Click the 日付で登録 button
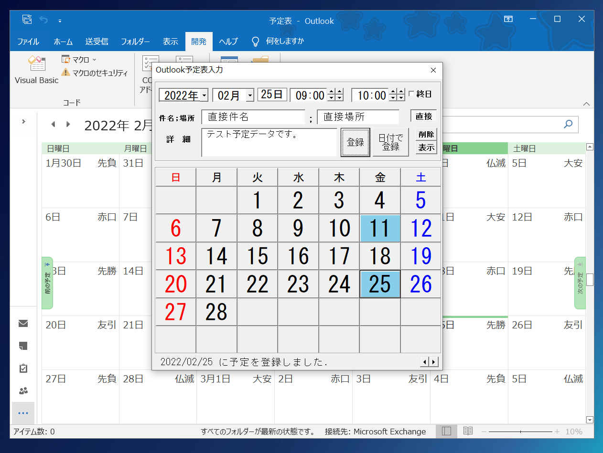The image size is (603, 453). point(391,142)
